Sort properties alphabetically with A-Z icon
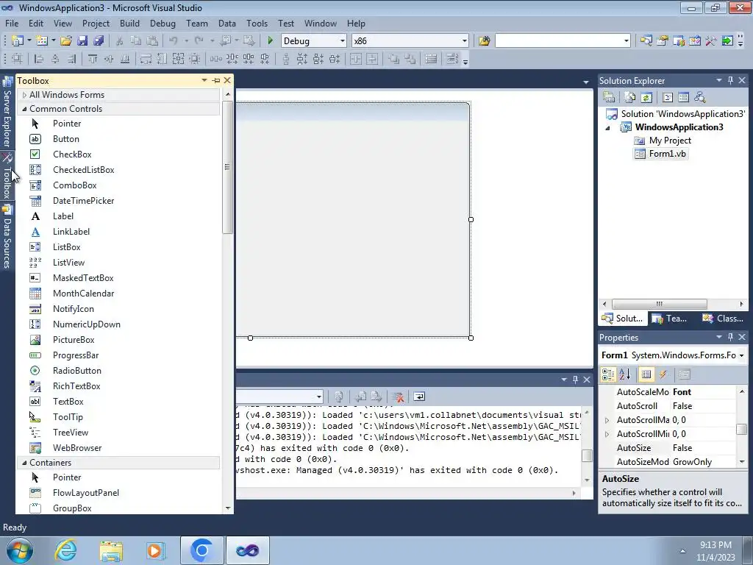The height and width of the screenshot is (565, 753). (x=625, y=374)
